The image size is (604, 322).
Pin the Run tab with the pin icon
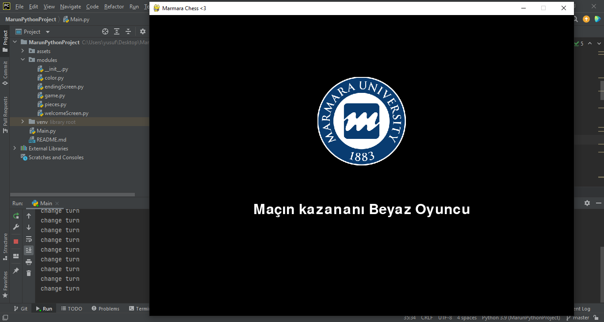click(16, 270)
